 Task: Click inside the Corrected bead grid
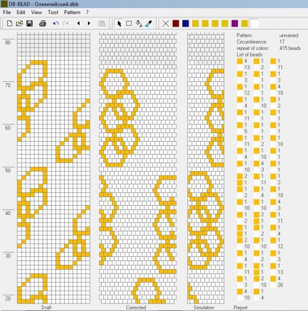tap(138, 168)
